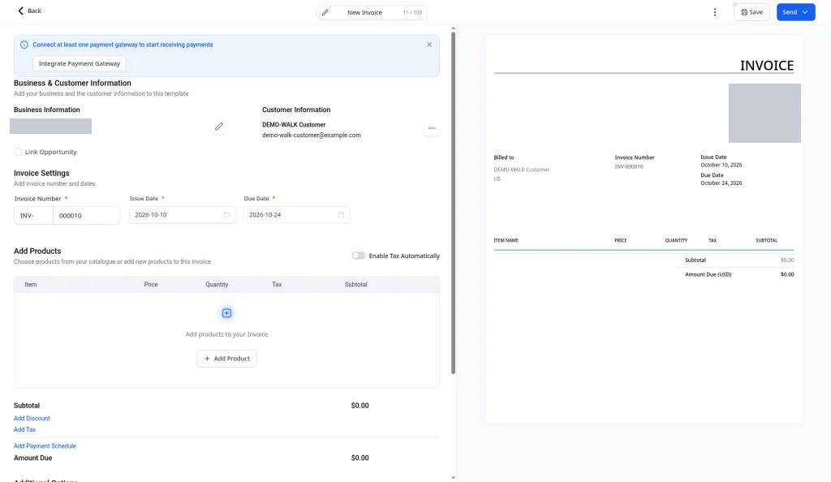Edit invoice title with pencil icon
This screenshot has height=482, width=831.
point(325,12)
